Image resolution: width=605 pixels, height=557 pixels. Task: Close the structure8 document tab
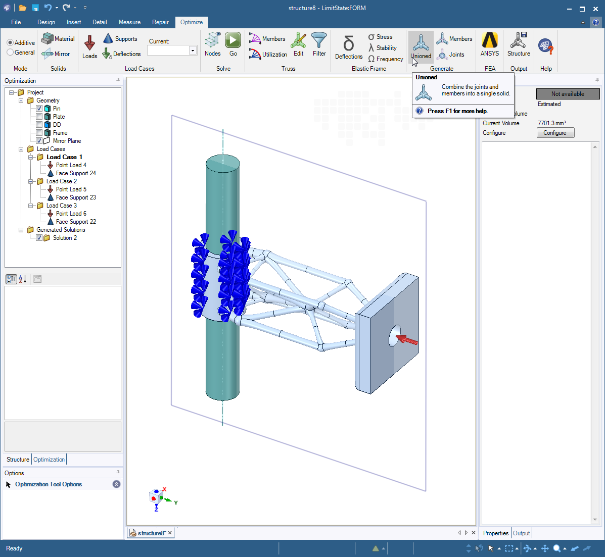(x=170, y=533)
